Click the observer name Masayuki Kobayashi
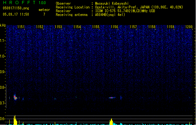This screenshot has width=196, height=125. click(x=112, y=3)
